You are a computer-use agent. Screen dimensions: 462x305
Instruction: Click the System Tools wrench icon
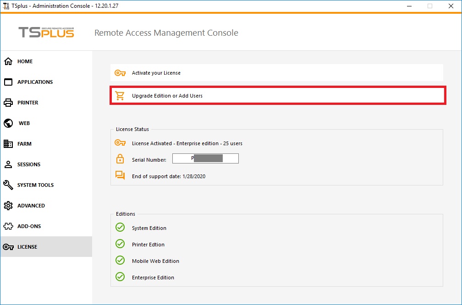coord(8,185)
